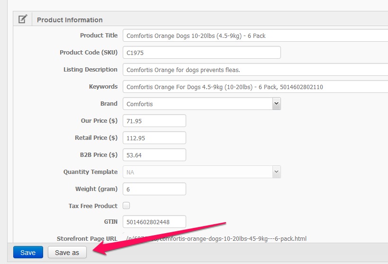Viewport: 388px width, 264px height.
Task: Click the Weight (gram) input field
Action: [154, 189]
